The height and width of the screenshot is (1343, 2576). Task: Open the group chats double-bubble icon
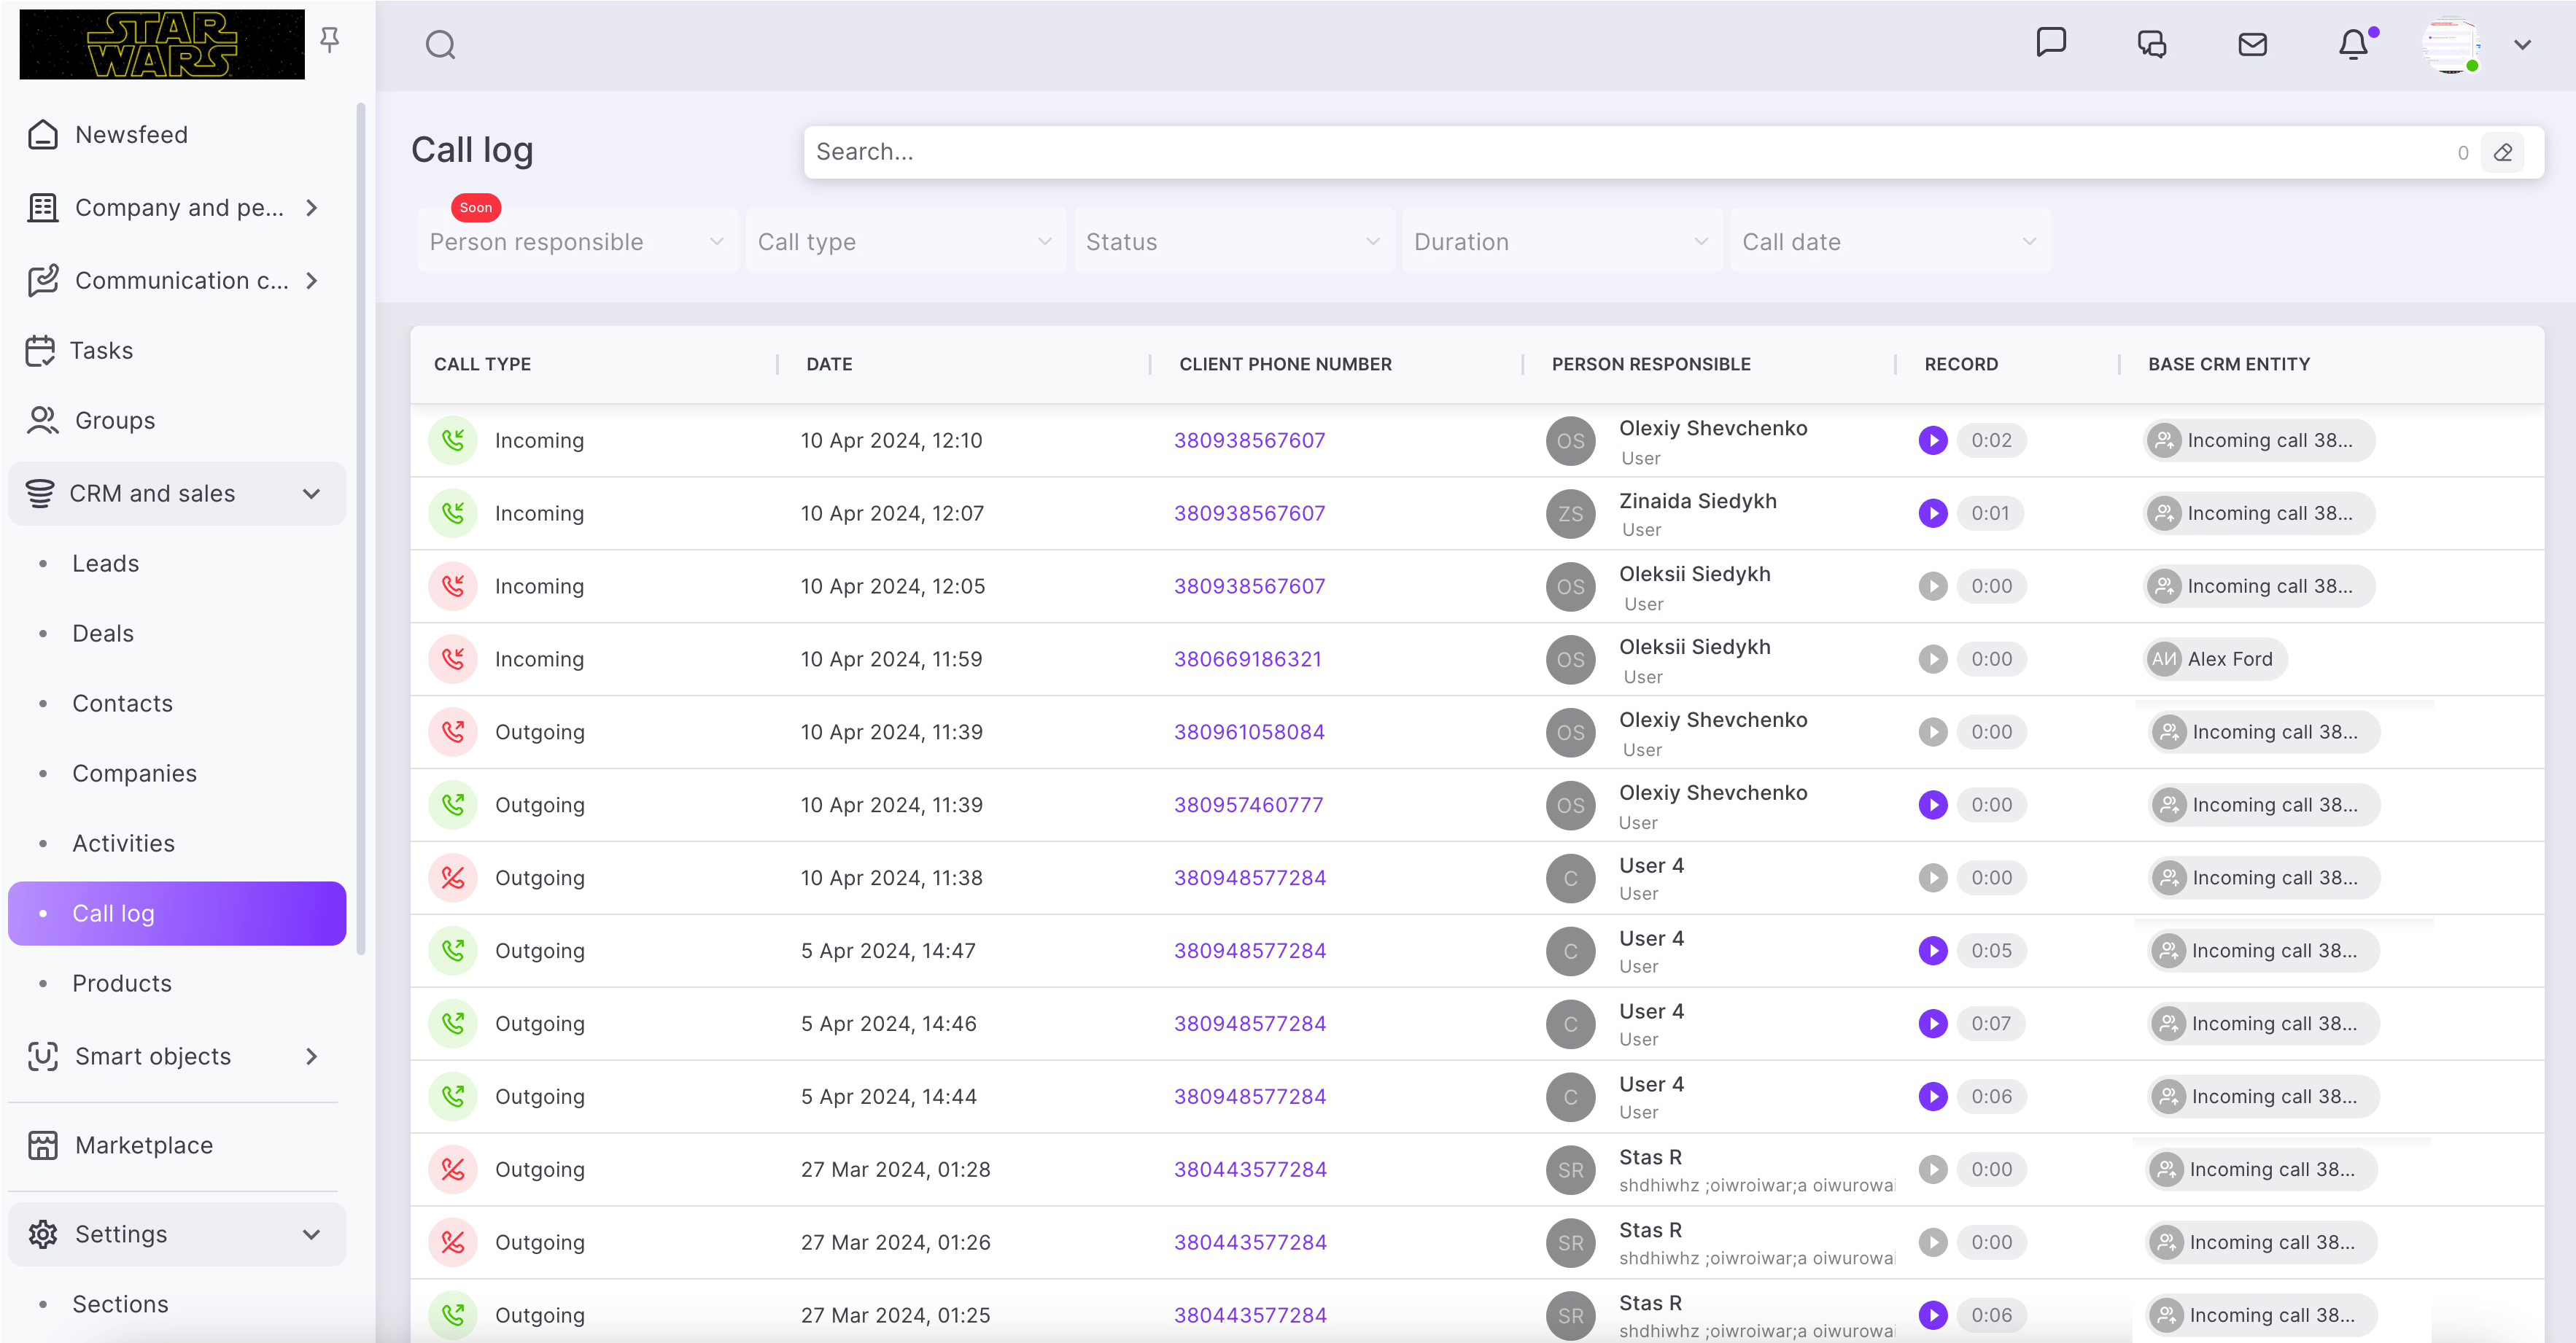[x=2151, y=45]
